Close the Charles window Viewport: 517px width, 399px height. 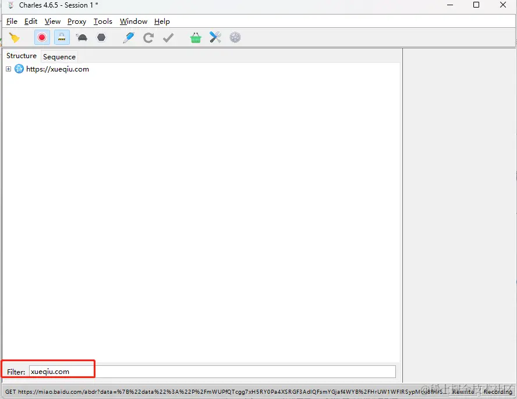(503, 5)
